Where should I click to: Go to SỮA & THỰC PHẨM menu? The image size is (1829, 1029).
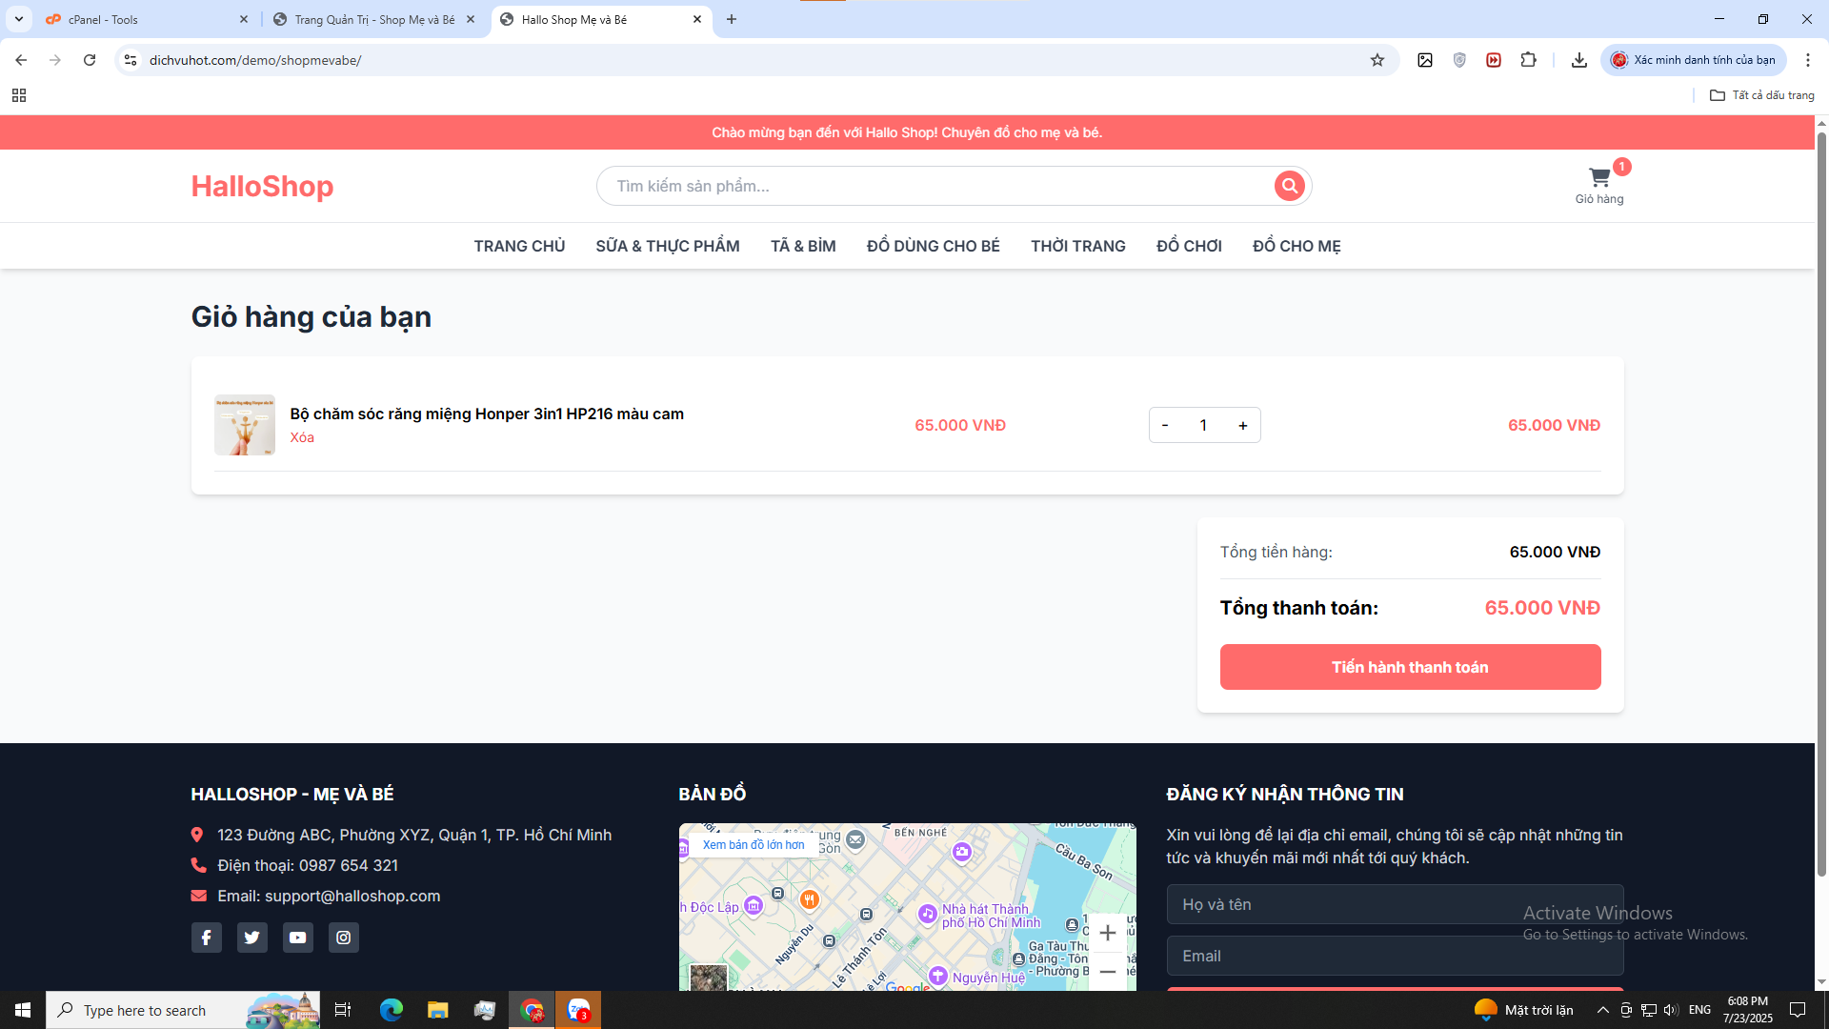(667, 246)
